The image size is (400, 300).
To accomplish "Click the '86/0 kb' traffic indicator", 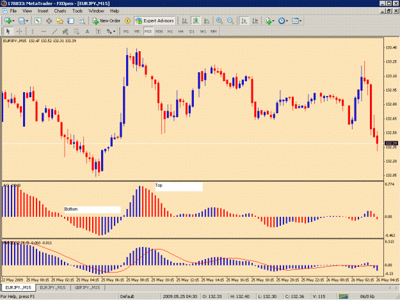I will coord(367,296).
